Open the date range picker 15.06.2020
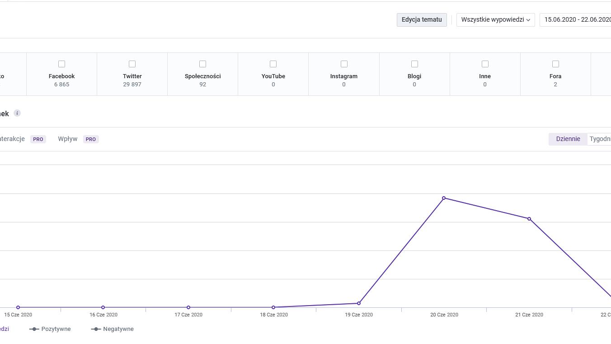The image size is (611, 344). click(575, 20)
